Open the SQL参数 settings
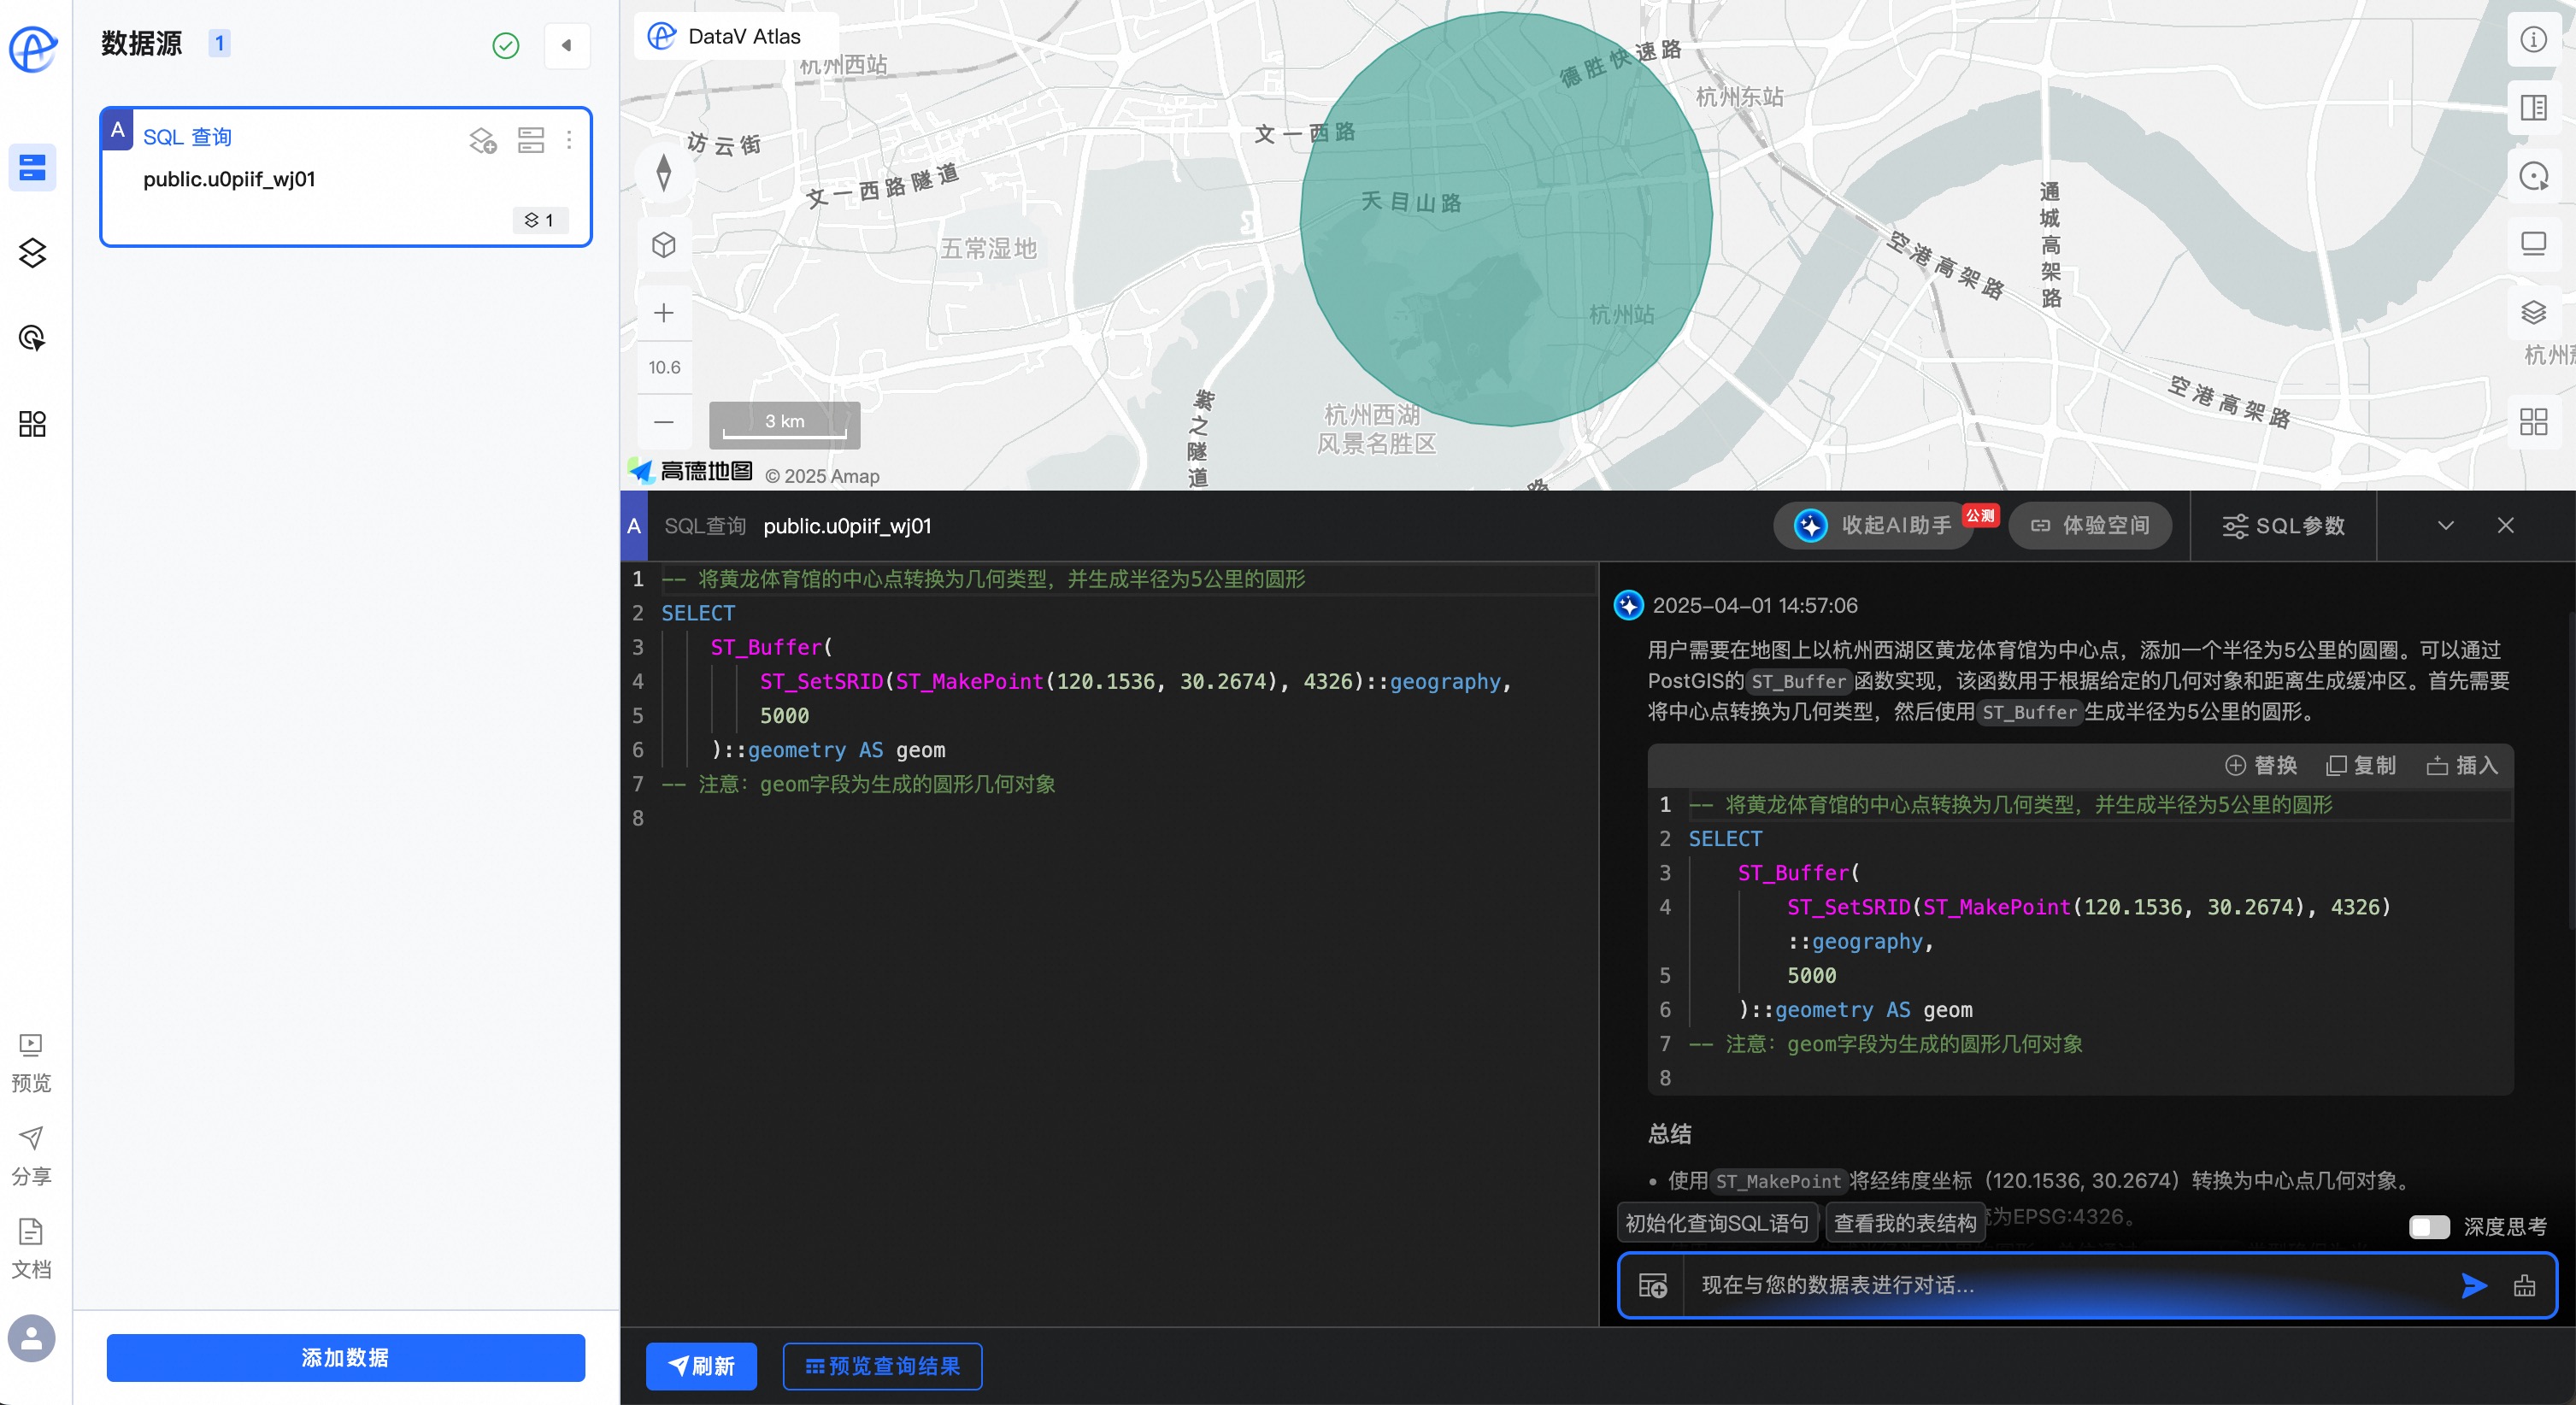This screenshot has width=2576, height=1405. coord(2283,526)
